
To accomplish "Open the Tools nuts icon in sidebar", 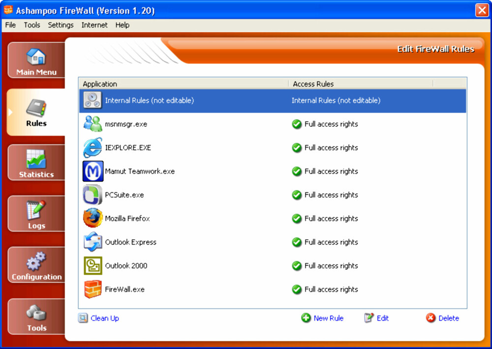I will click(36, 312).
